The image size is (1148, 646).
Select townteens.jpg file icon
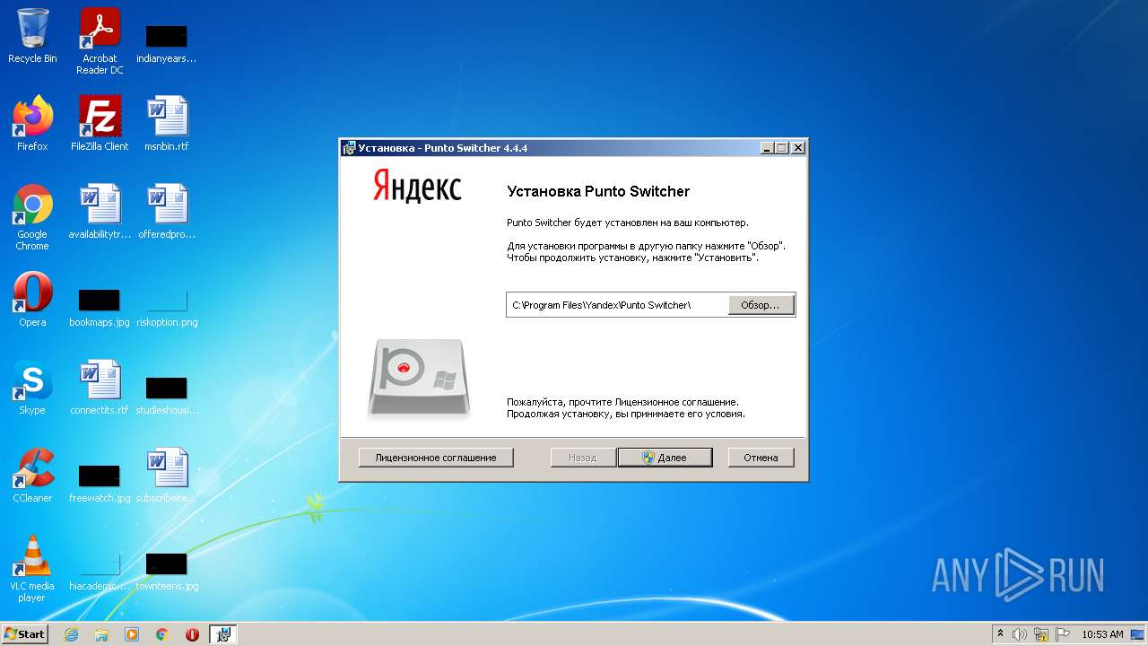[x=167, y=571]
